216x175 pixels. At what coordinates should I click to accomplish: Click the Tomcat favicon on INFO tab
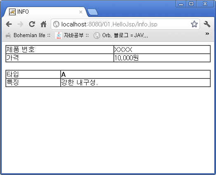click(12, 12)
